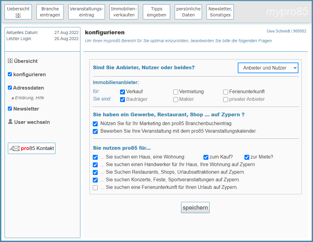Click the grid icon under Uebersicht button

(x=18, y=15)
